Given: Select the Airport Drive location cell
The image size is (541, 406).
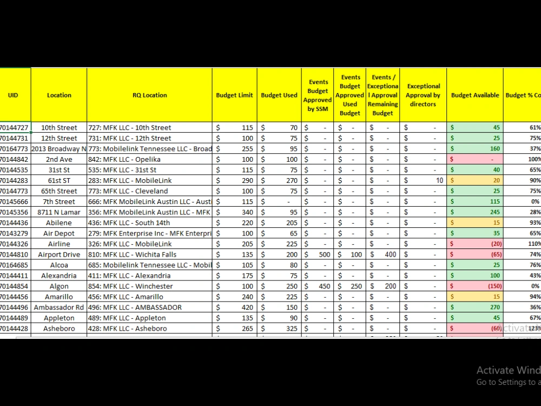Looking at the screenshot, I should click(x=59, y=254).
